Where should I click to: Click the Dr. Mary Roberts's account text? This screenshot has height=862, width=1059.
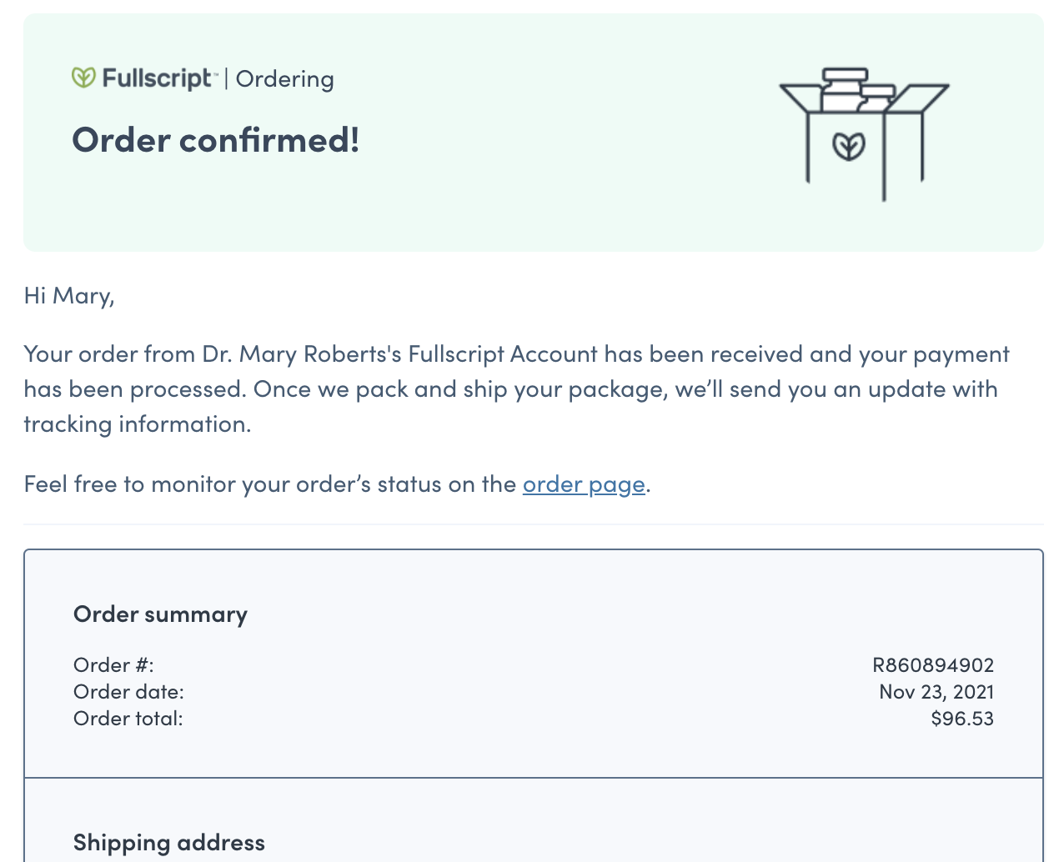click(400, 354)
